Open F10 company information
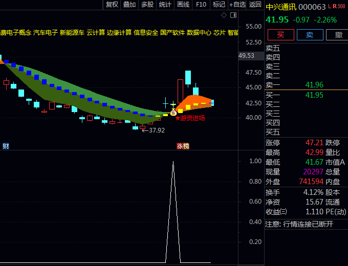Image resolution: width=348 pixels, height=266 pixels. [201, 5]
